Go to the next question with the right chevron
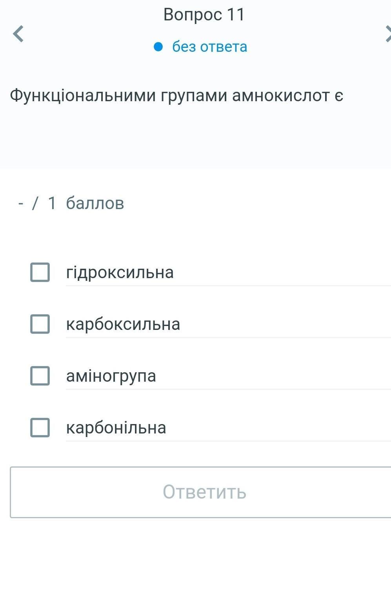391x610 pixels. click(387, 34)
